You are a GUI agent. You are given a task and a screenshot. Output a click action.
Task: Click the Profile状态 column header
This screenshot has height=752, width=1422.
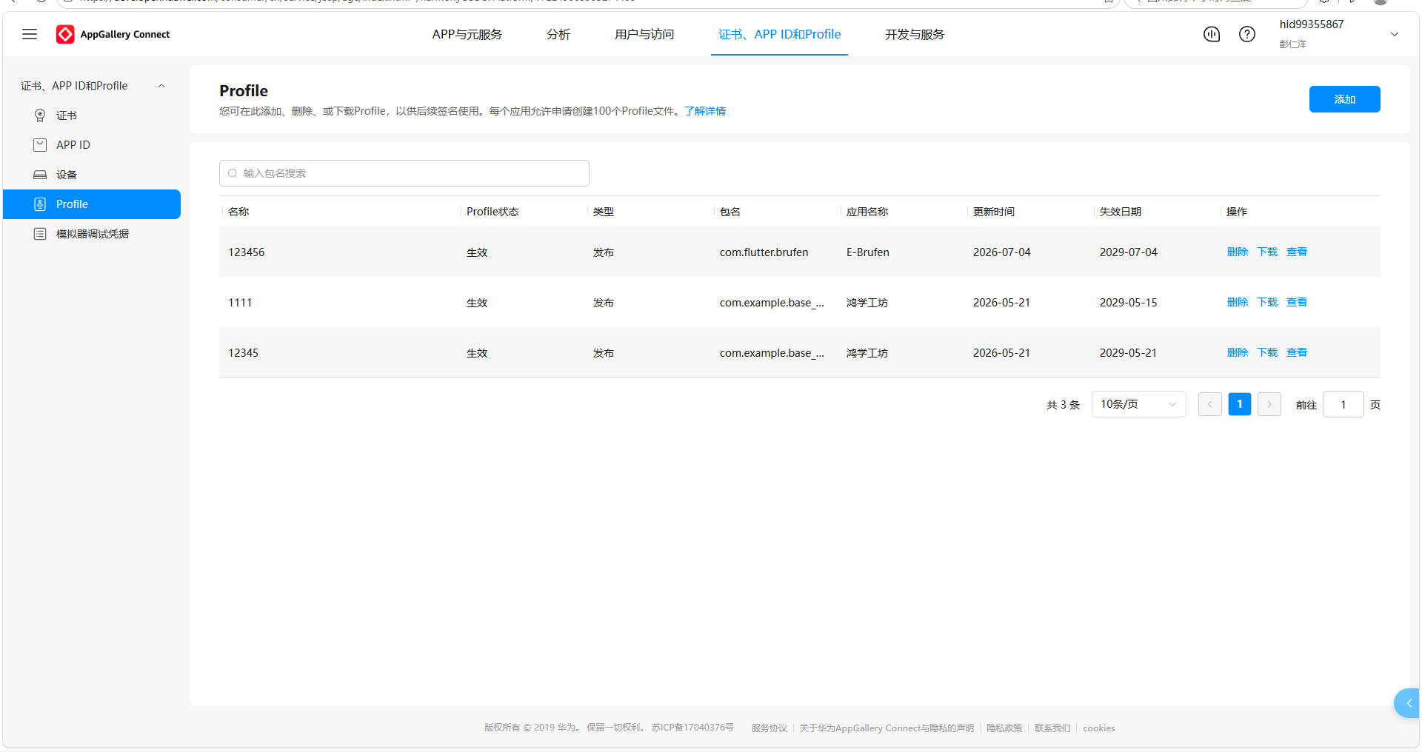click(493, 212)
